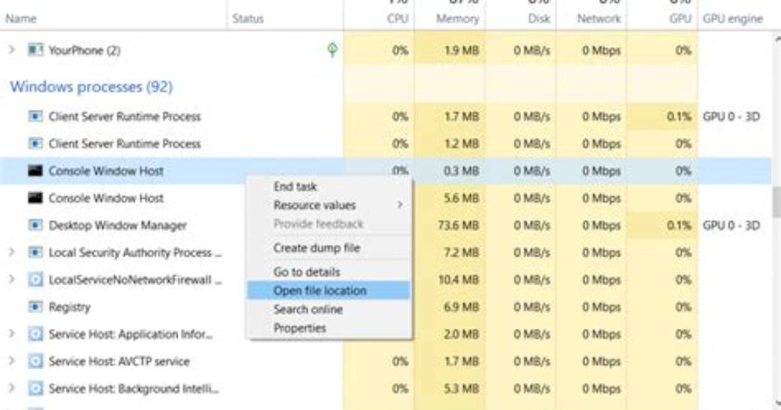
Task: Choose Search online in context menu
Action: [x=329, y=309]
